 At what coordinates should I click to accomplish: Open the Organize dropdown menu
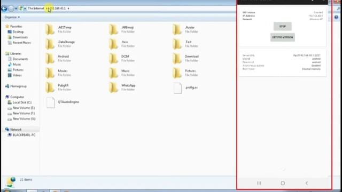(x=12, y=17)
